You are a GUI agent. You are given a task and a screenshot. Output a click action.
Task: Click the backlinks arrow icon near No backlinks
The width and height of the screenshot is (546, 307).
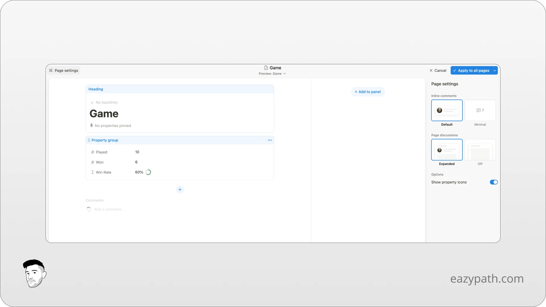click(92, 102)
